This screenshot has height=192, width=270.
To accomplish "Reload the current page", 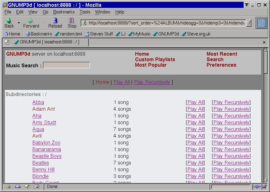I will (x=55, y=23).
